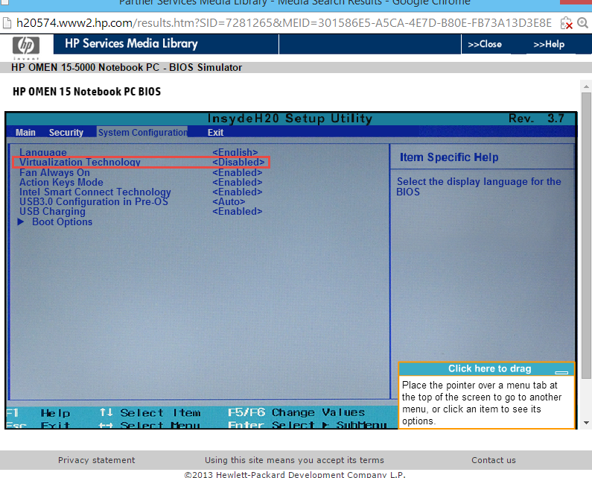Change Intel Smart Connect <Enabled> value

pos(237,192)
